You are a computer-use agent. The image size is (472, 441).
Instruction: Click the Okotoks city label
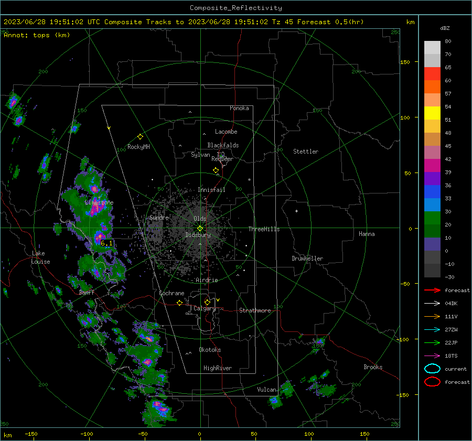pos(210,350)
